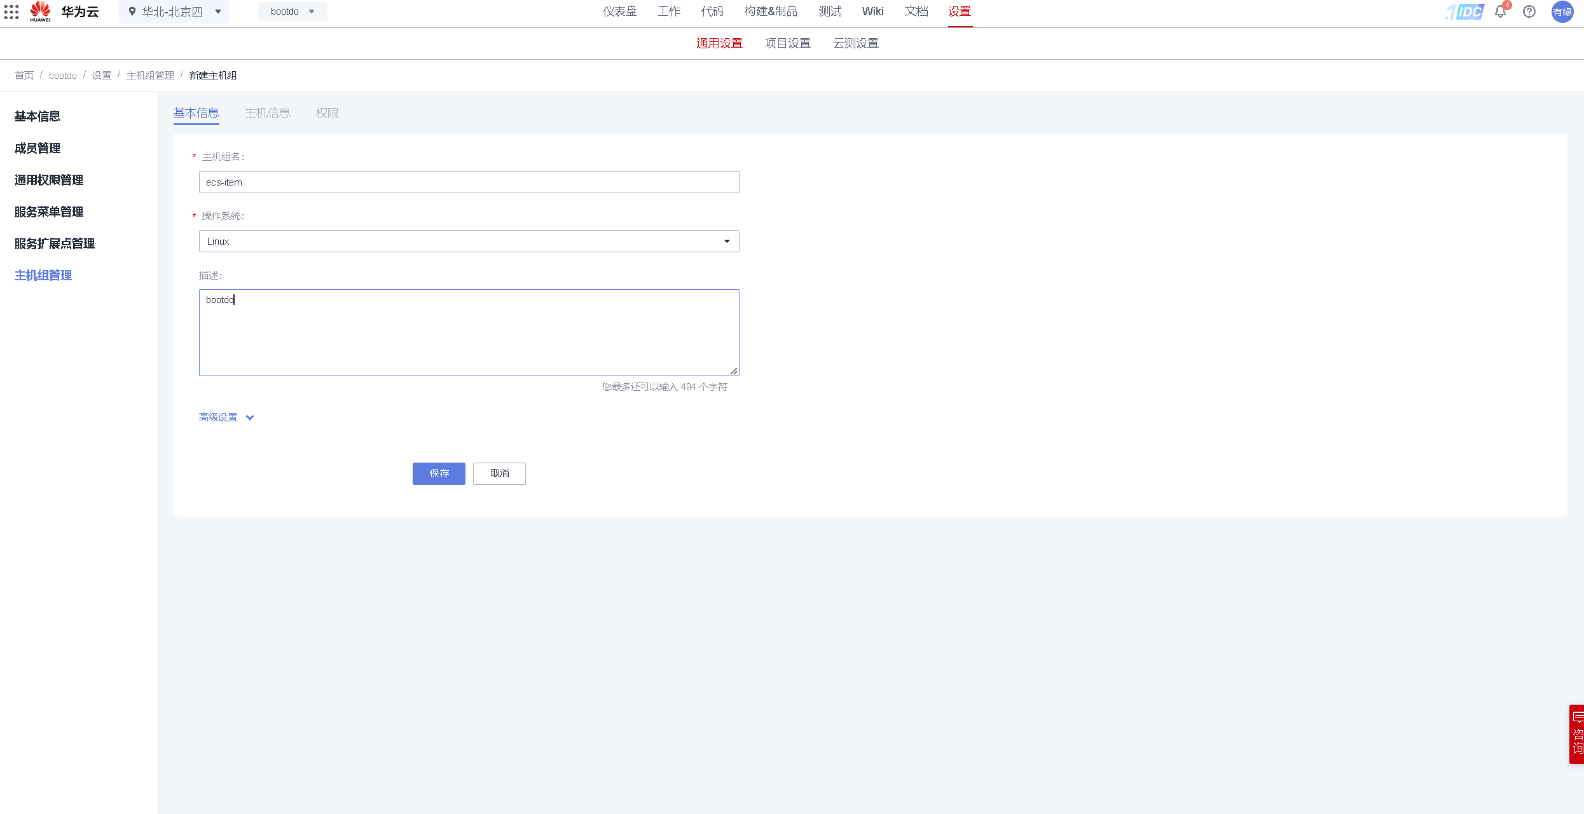The height and width of the screenshot is (814, 1584).
Task: Open the notifications bell
Action: click(1500, 11)
